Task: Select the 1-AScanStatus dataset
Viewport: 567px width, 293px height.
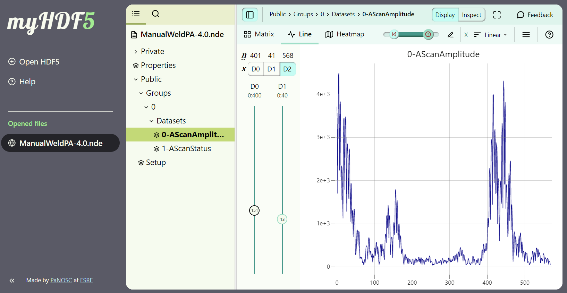Action: click(186, 148)
